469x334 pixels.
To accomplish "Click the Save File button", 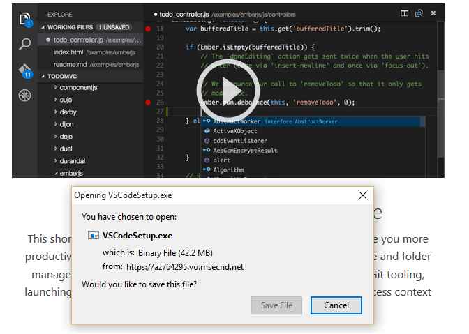I will pos(276,305).
